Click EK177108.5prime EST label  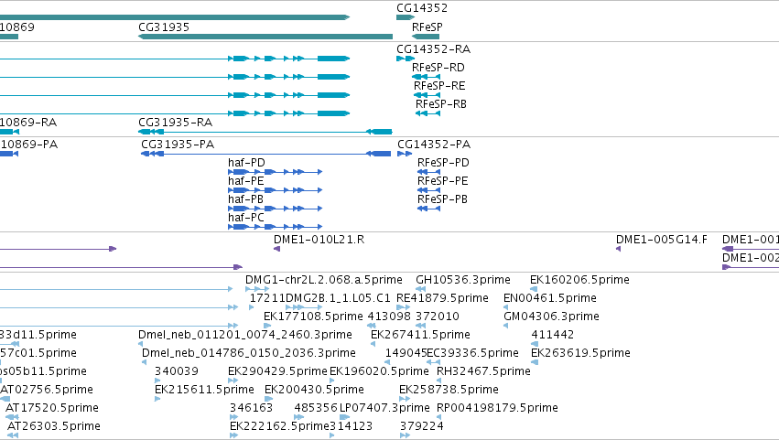(313, 317)
